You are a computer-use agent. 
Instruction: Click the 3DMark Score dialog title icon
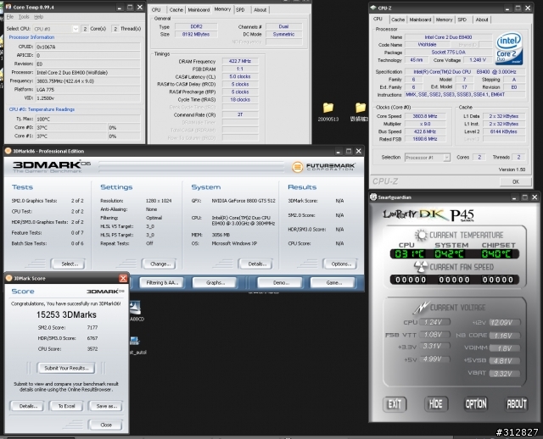(9, 278)
